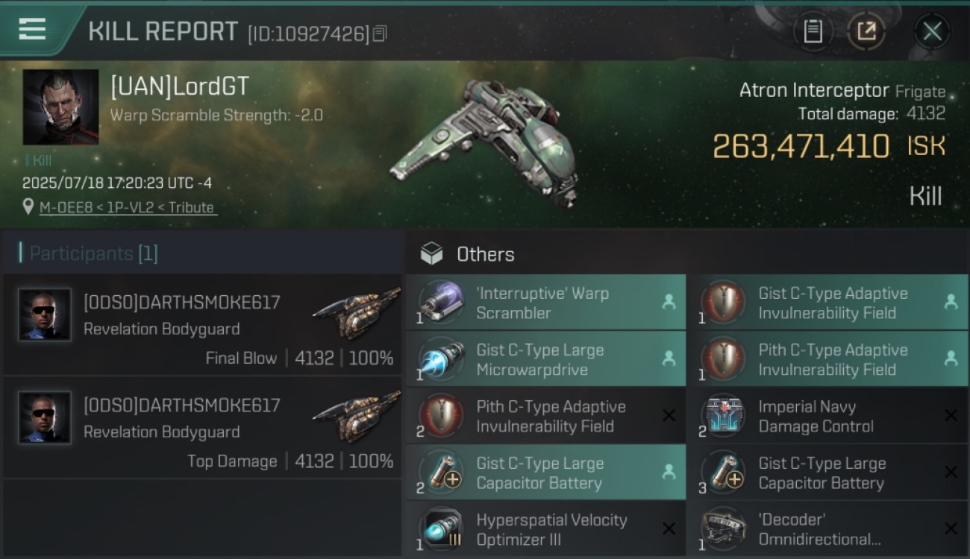Open the clipboard notes icon

[x=813, y=31]
